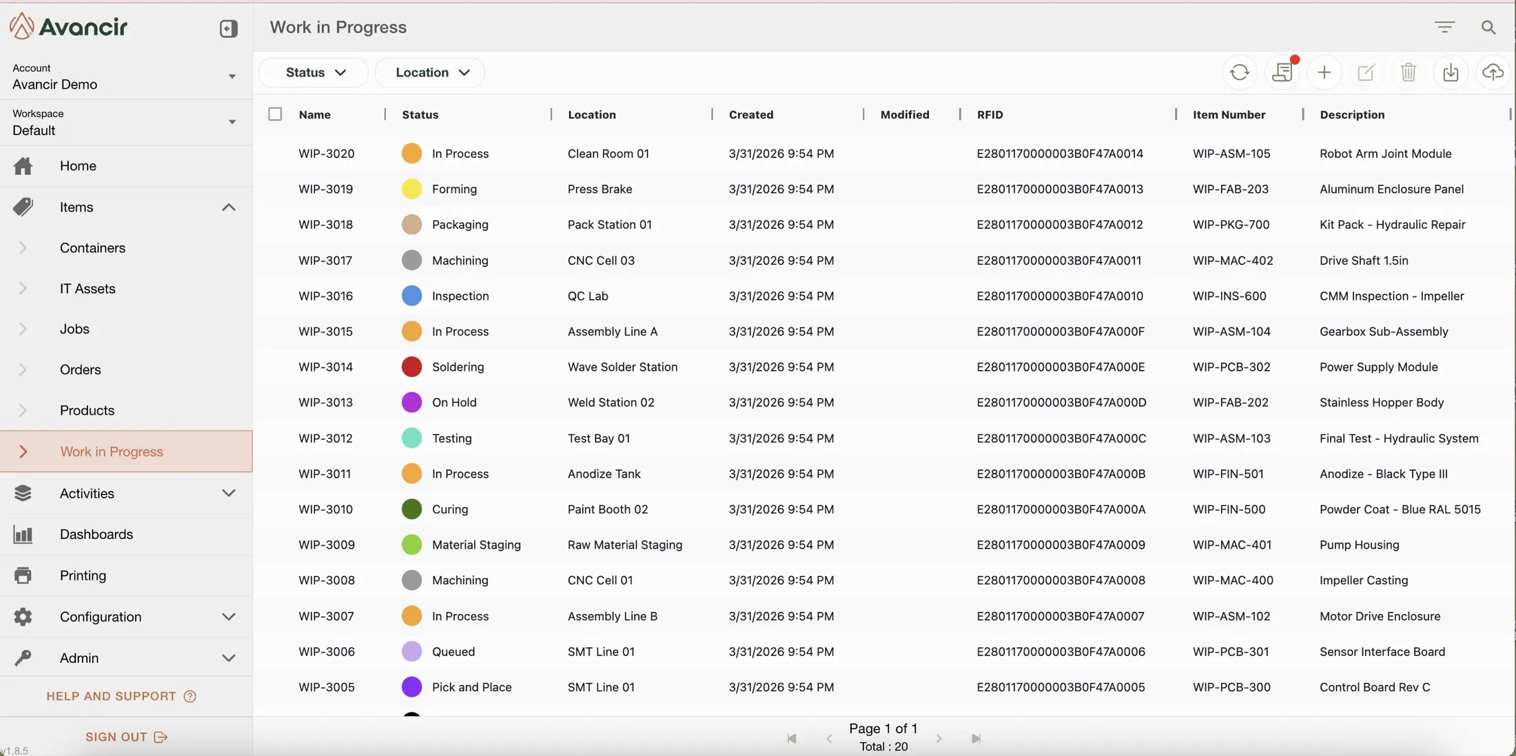The image size is (1516, 756).
Task: Click the refresh list icon
Action: point(1239,72)
